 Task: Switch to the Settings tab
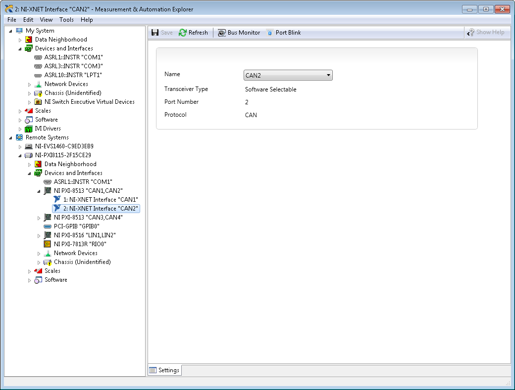164,370
